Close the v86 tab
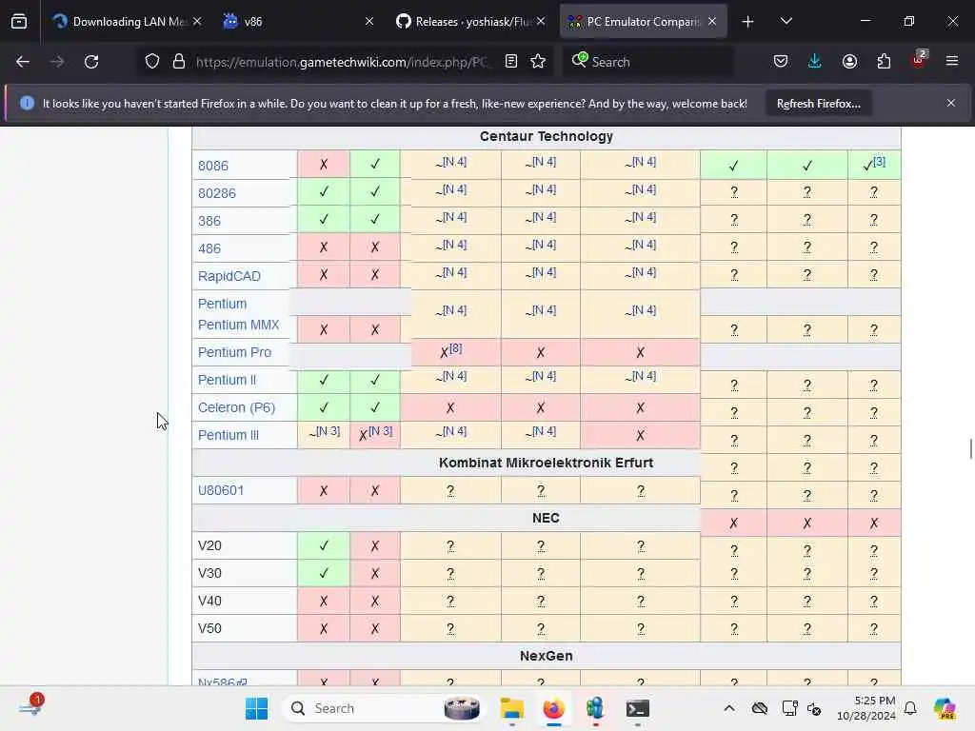The image size is (975, 731). pos(369,22)
